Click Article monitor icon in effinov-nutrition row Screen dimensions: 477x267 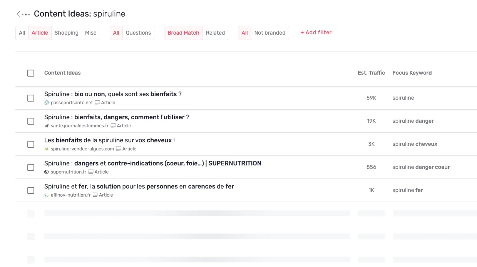(x=95, y=195)
